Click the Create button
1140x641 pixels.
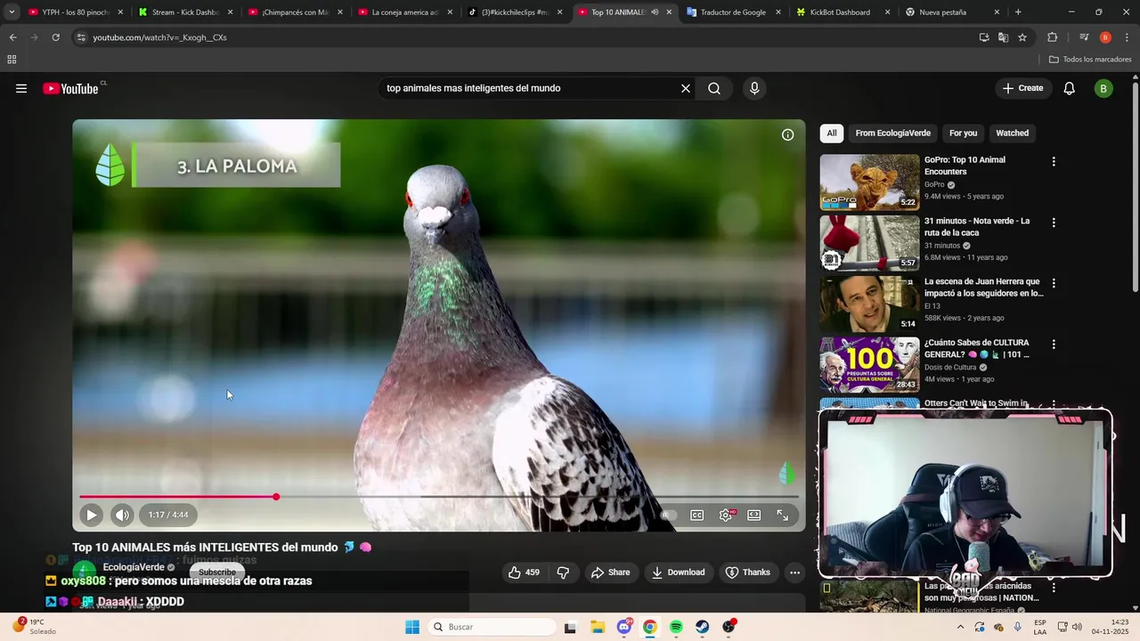(1022, 88)
